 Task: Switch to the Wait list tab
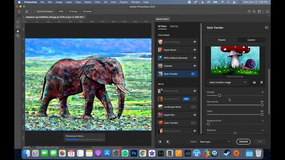click(x=174, y=26)
